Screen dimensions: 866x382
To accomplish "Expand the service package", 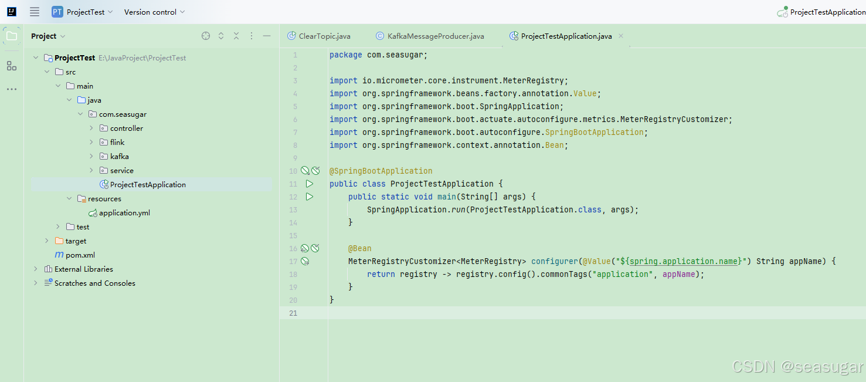I will click(x=91, y=171).
